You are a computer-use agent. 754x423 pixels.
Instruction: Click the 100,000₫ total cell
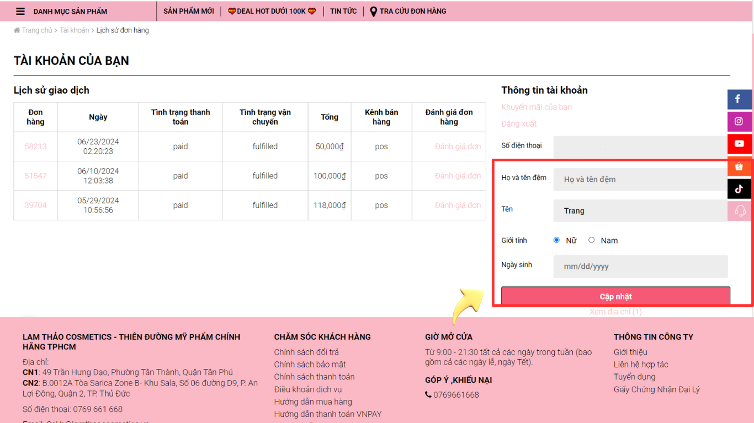click(x=330, y=176)
